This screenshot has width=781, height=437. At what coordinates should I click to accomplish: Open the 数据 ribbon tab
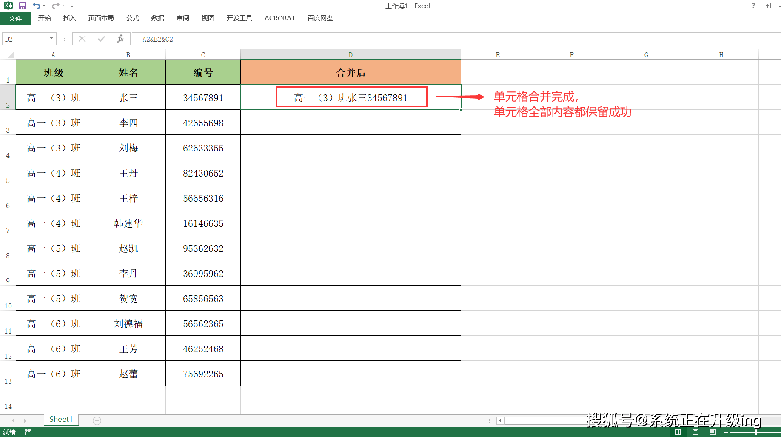pos(158,18)
